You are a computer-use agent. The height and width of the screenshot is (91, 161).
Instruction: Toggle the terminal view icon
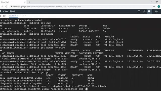(x=149, y=11)
